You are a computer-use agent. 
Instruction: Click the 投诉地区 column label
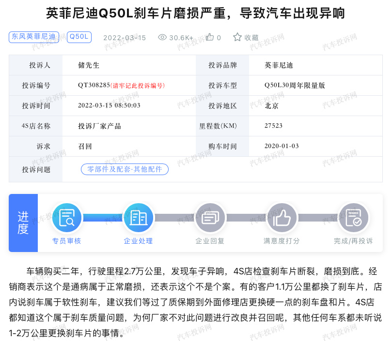[x=223, y=106]
